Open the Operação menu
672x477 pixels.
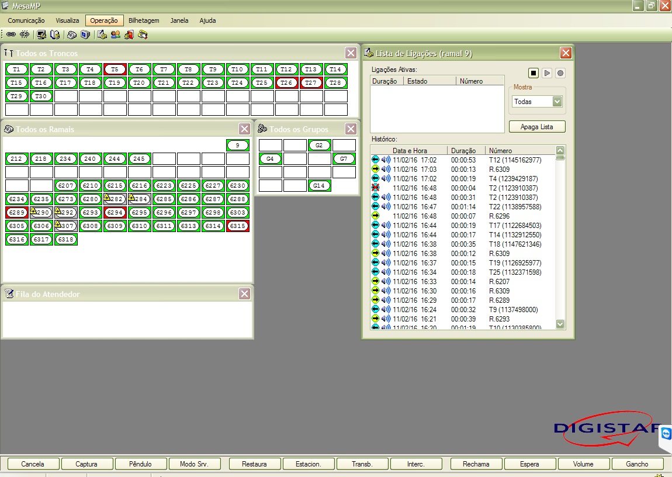[104, 20]
